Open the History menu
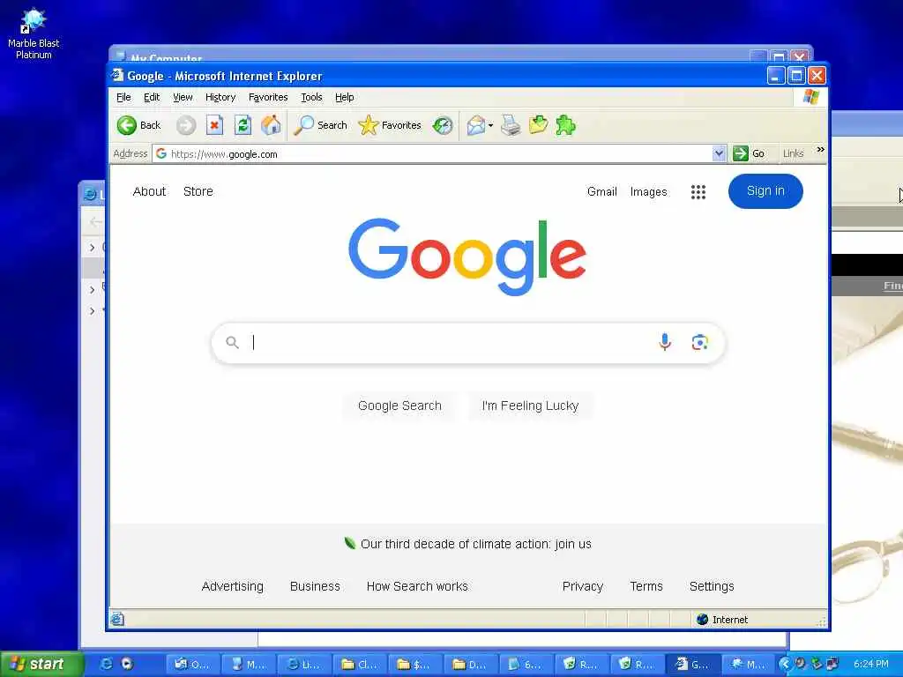903x677 pixels. (220, 97)
